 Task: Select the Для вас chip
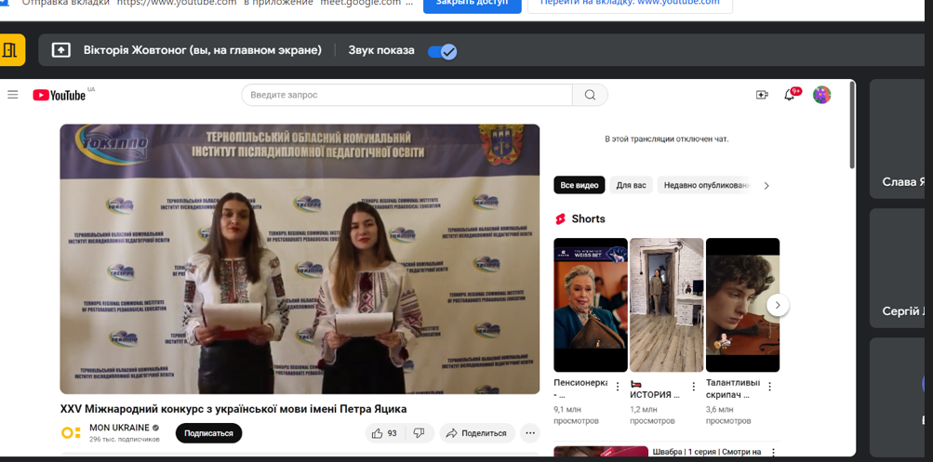click(631, 186)
